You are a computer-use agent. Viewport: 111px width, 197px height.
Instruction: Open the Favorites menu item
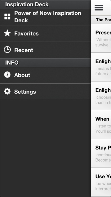(45, 33)
